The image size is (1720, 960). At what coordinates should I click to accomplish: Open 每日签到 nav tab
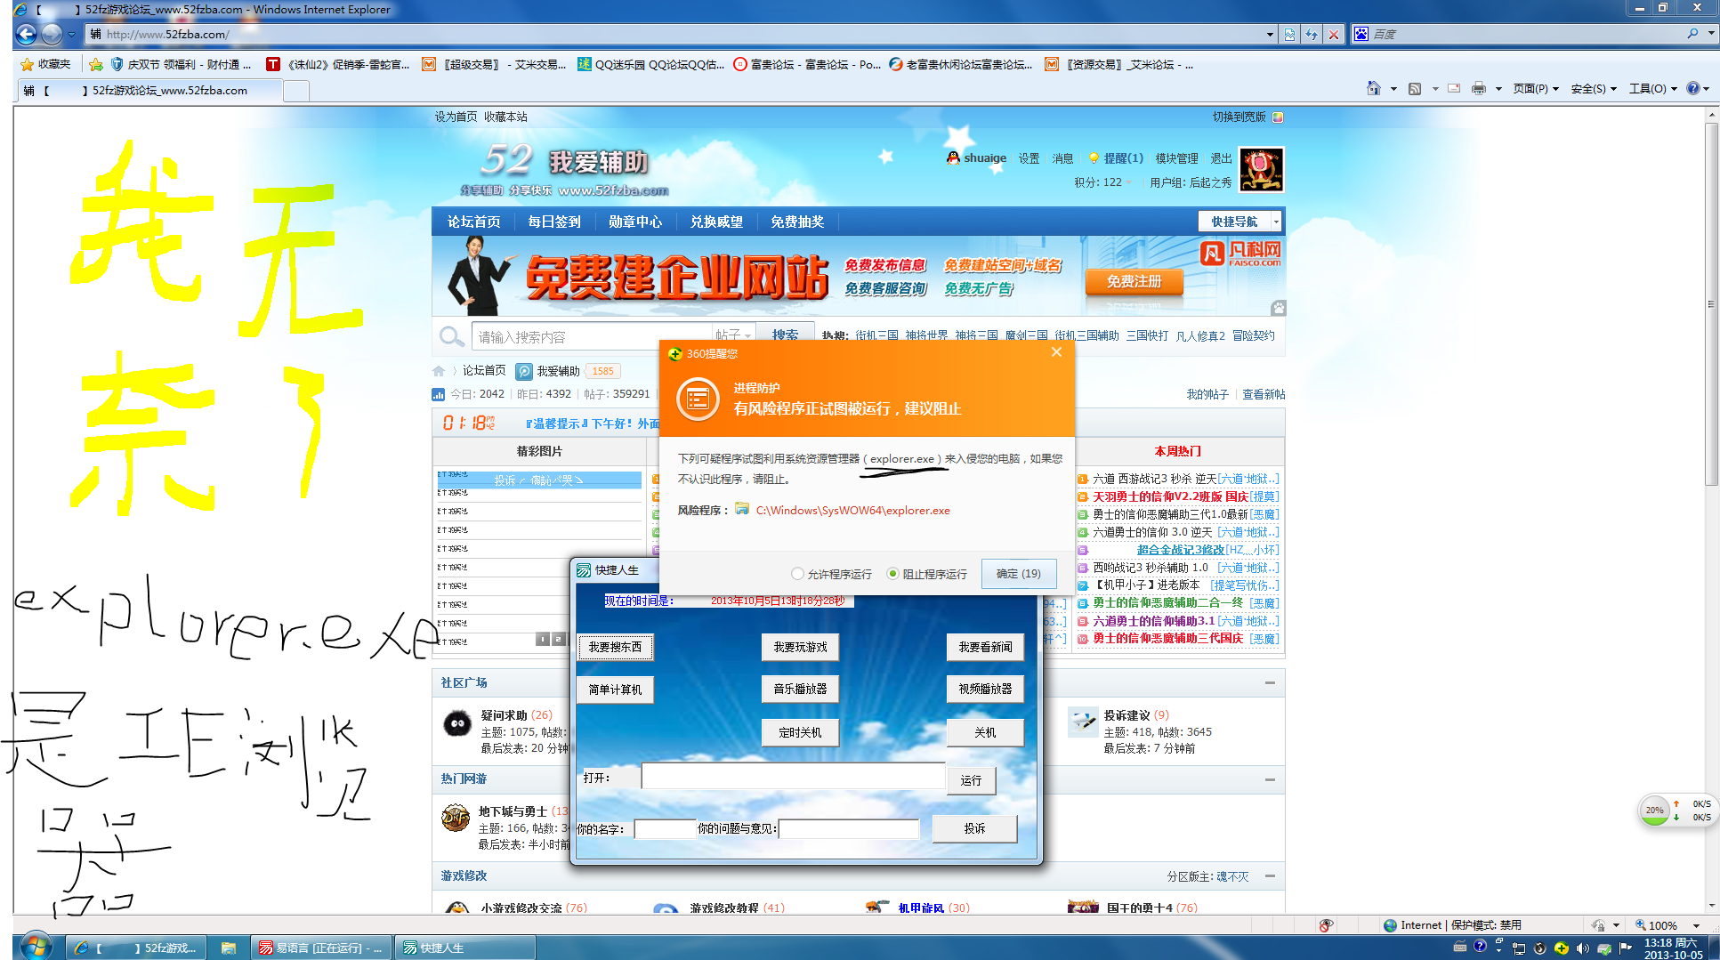tap(554, 222)
